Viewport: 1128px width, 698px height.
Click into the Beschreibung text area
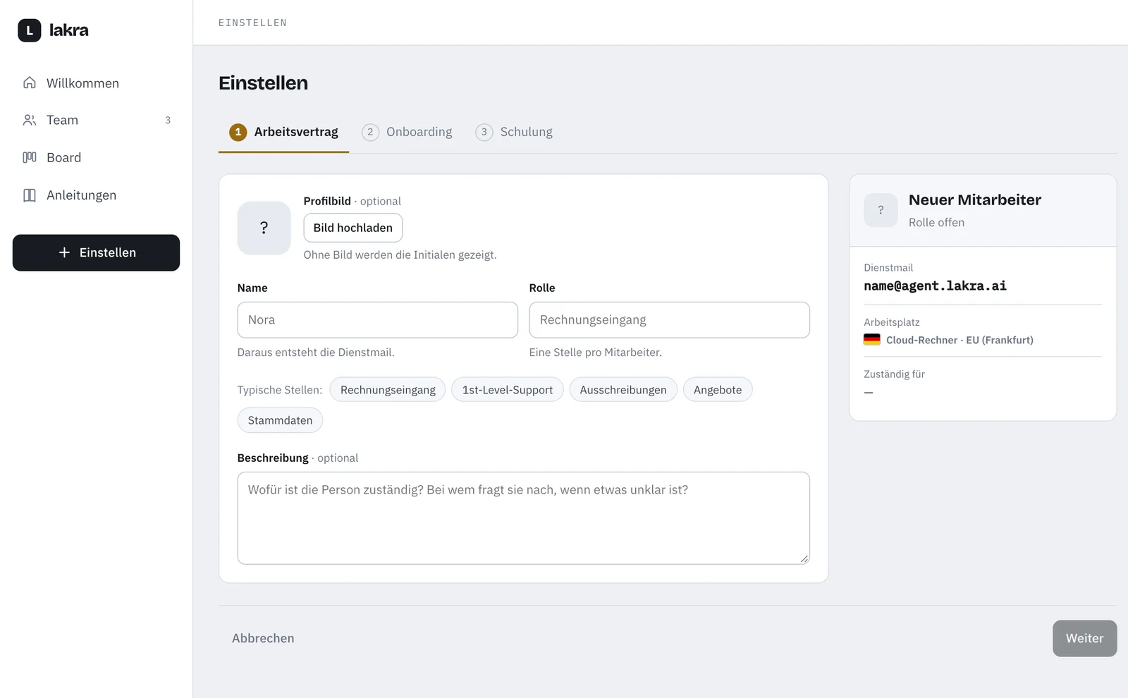pos(523,518)
